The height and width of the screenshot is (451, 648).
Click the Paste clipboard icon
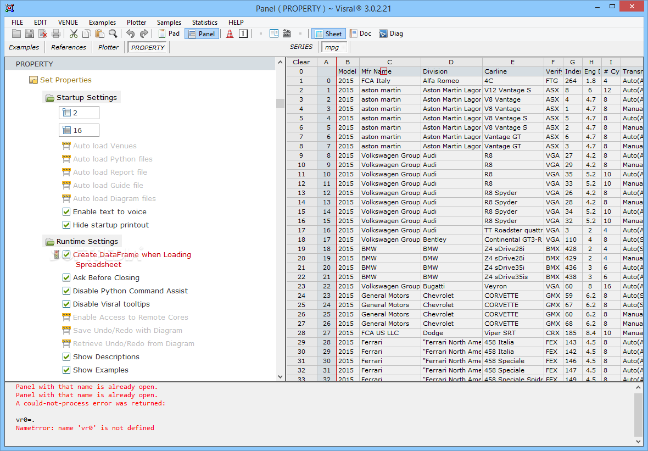99,34
